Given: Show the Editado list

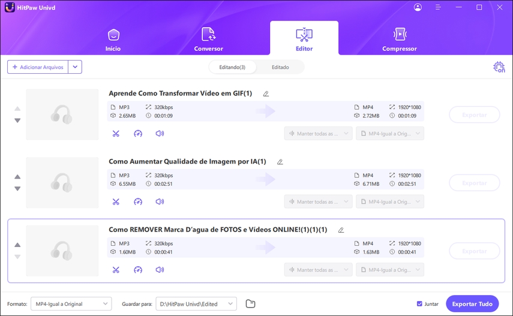Looking at the screenshot, I should (280, 67).
